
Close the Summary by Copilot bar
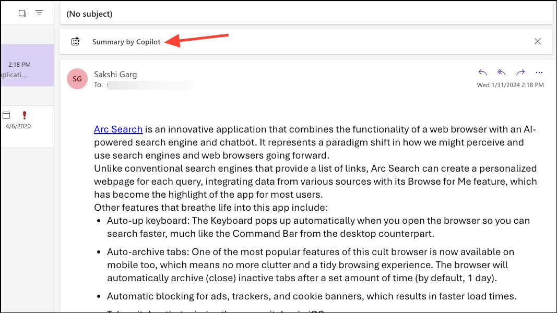click(538, 42)
